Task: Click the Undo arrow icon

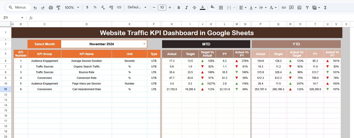Action: (35, 8)
